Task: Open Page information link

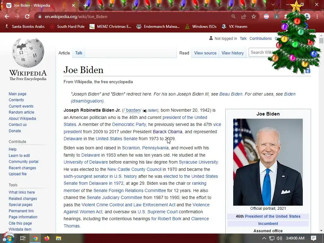Action: (23, 217)
